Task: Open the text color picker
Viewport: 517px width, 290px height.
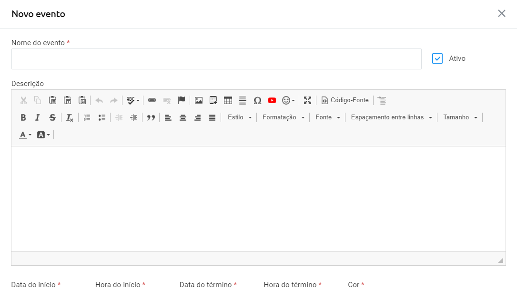Action: (x=25, y=135)
